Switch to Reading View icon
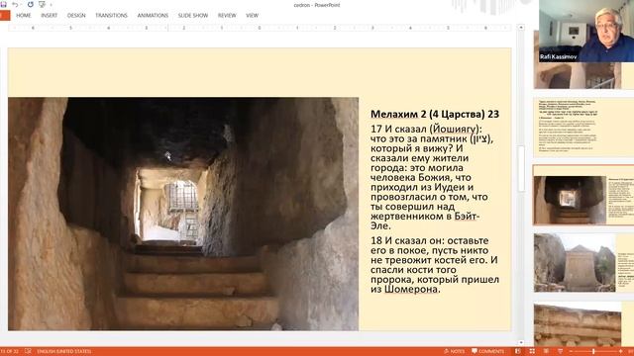Screen dimensions: 634x356 click(x=546, y=352)
